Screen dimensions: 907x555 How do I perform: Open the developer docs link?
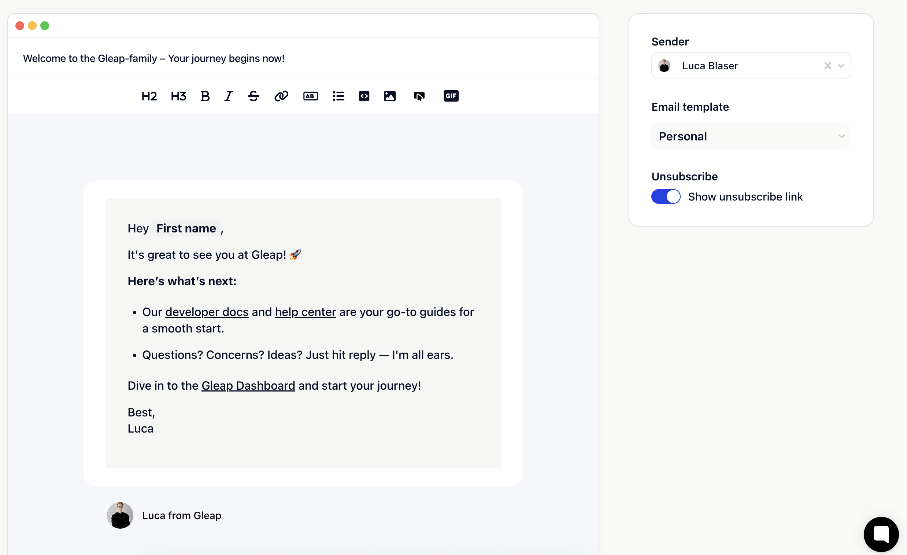pyautogui.click(x=207, y=312)
